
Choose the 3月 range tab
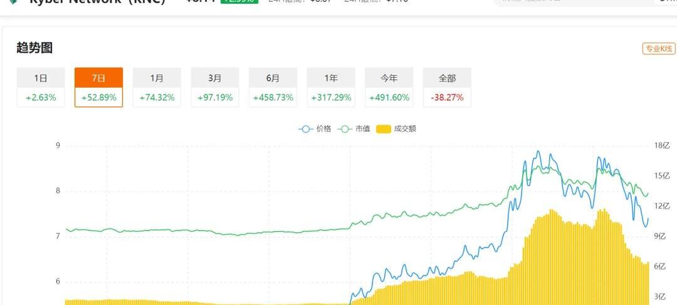215,87
